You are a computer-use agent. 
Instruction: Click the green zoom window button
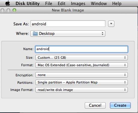14,10
